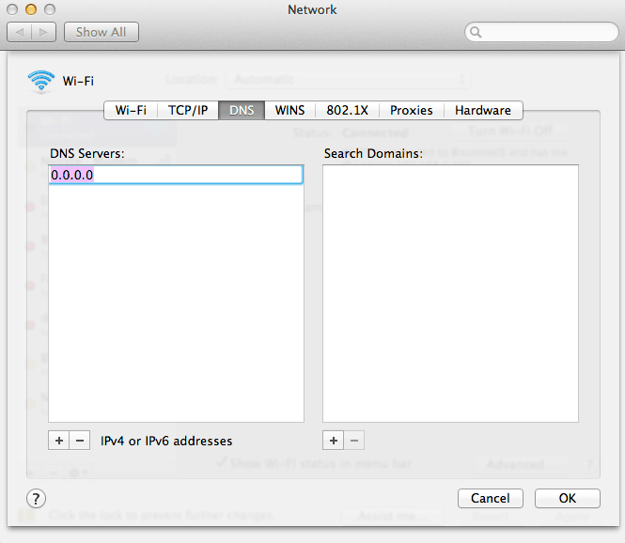The width and height of the screenshot is (625, 543).
Task: Click the magnifying glass search icon
Action: (x=476, y=32)
